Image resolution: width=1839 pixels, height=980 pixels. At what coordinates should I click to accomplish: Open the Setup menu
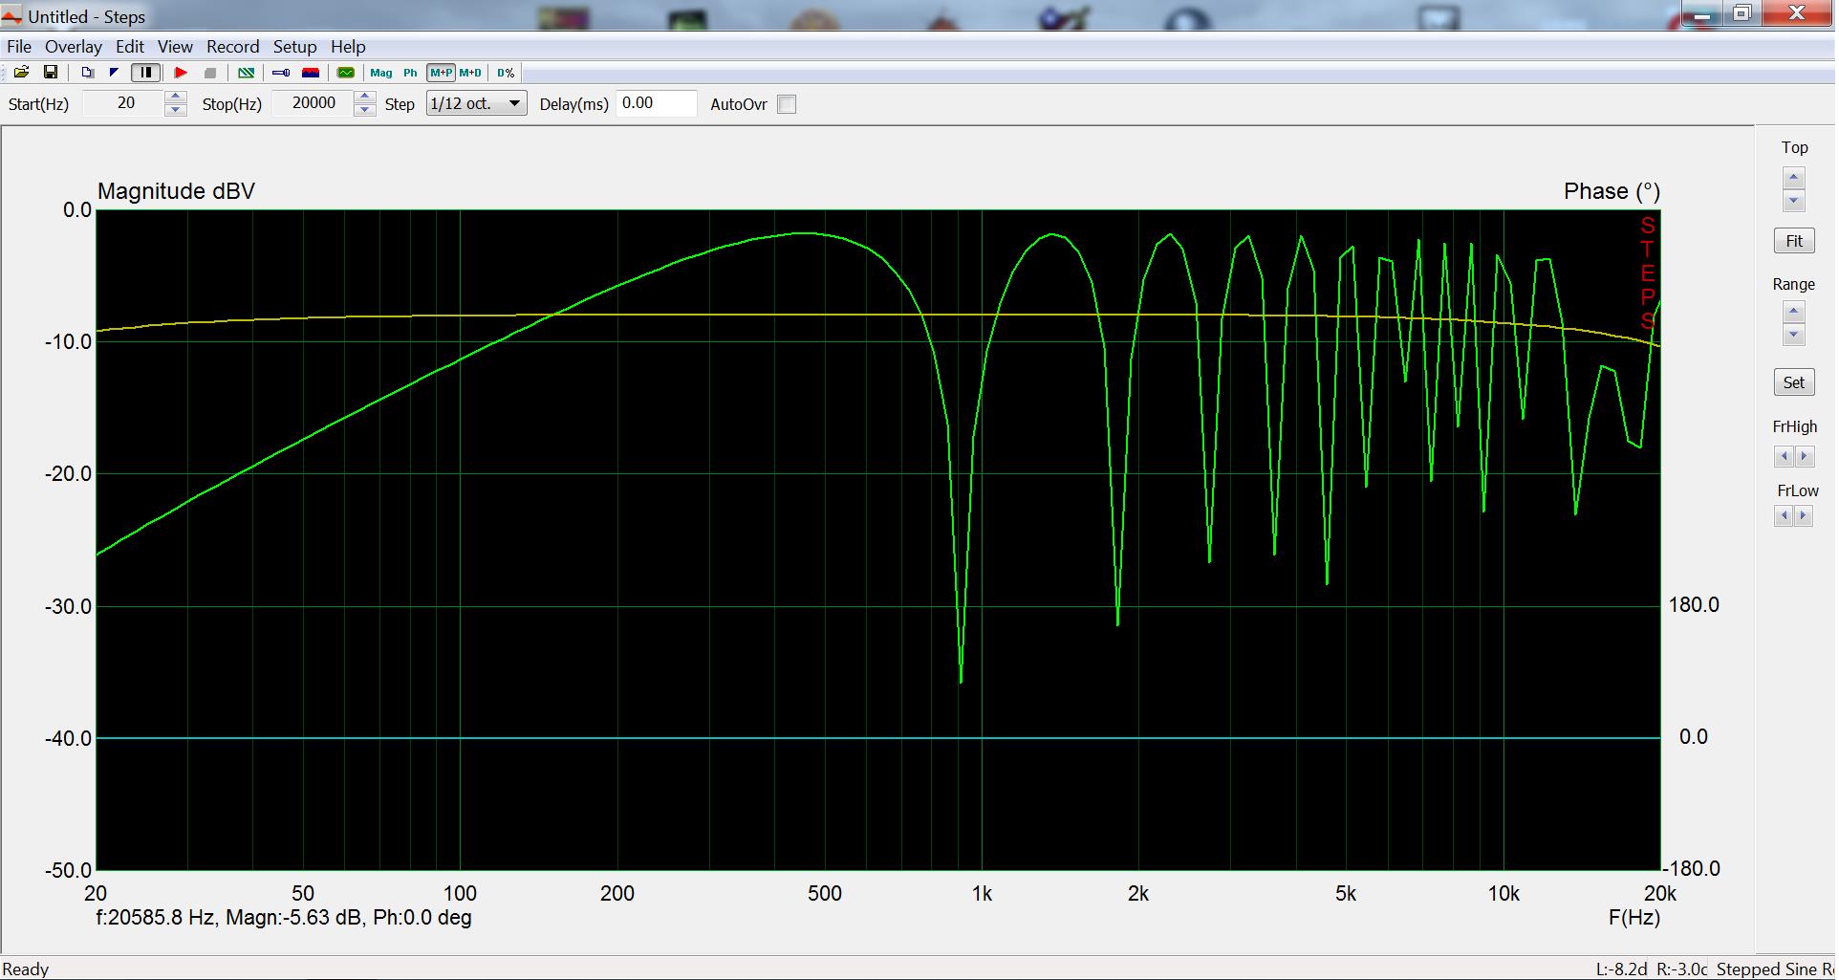[x=294, y=47]
